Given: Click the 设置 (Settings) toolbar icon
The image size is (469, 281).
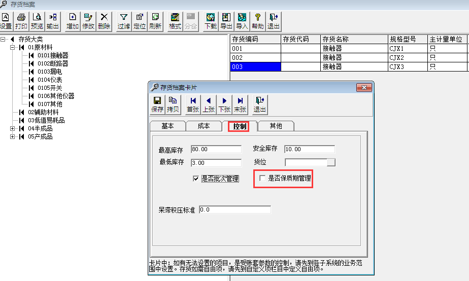Looking at the screenshot, I should 6,21.
